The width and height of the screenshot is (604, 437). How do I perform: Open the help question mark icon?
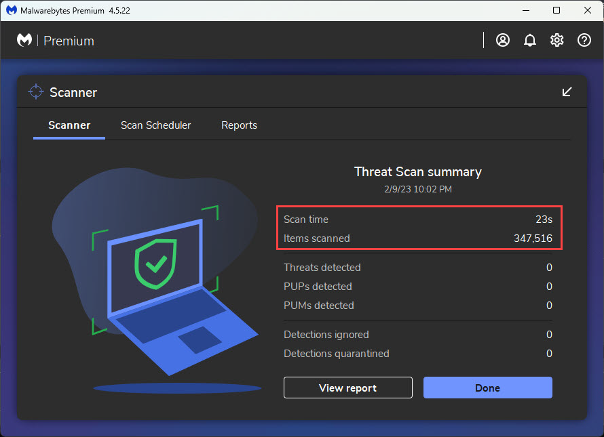(584, 40)
